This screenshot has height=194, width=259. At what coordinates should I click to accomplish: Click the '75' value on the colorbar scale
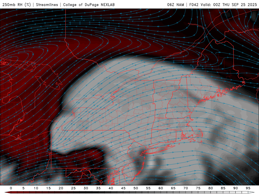198,188
